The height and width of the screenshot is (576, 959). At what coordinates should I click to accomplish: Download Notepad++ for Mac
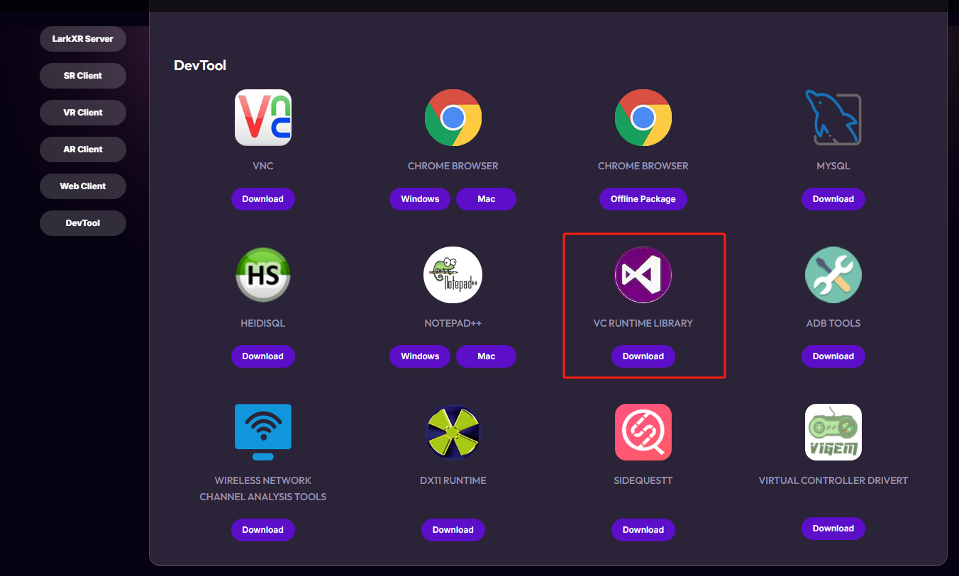[x=487, y=356]
